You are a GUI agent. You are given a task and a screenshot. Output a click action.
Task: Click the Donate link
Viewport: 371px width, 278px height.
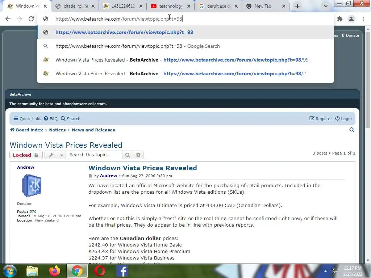pyautogui.click(x=350, y=35)
